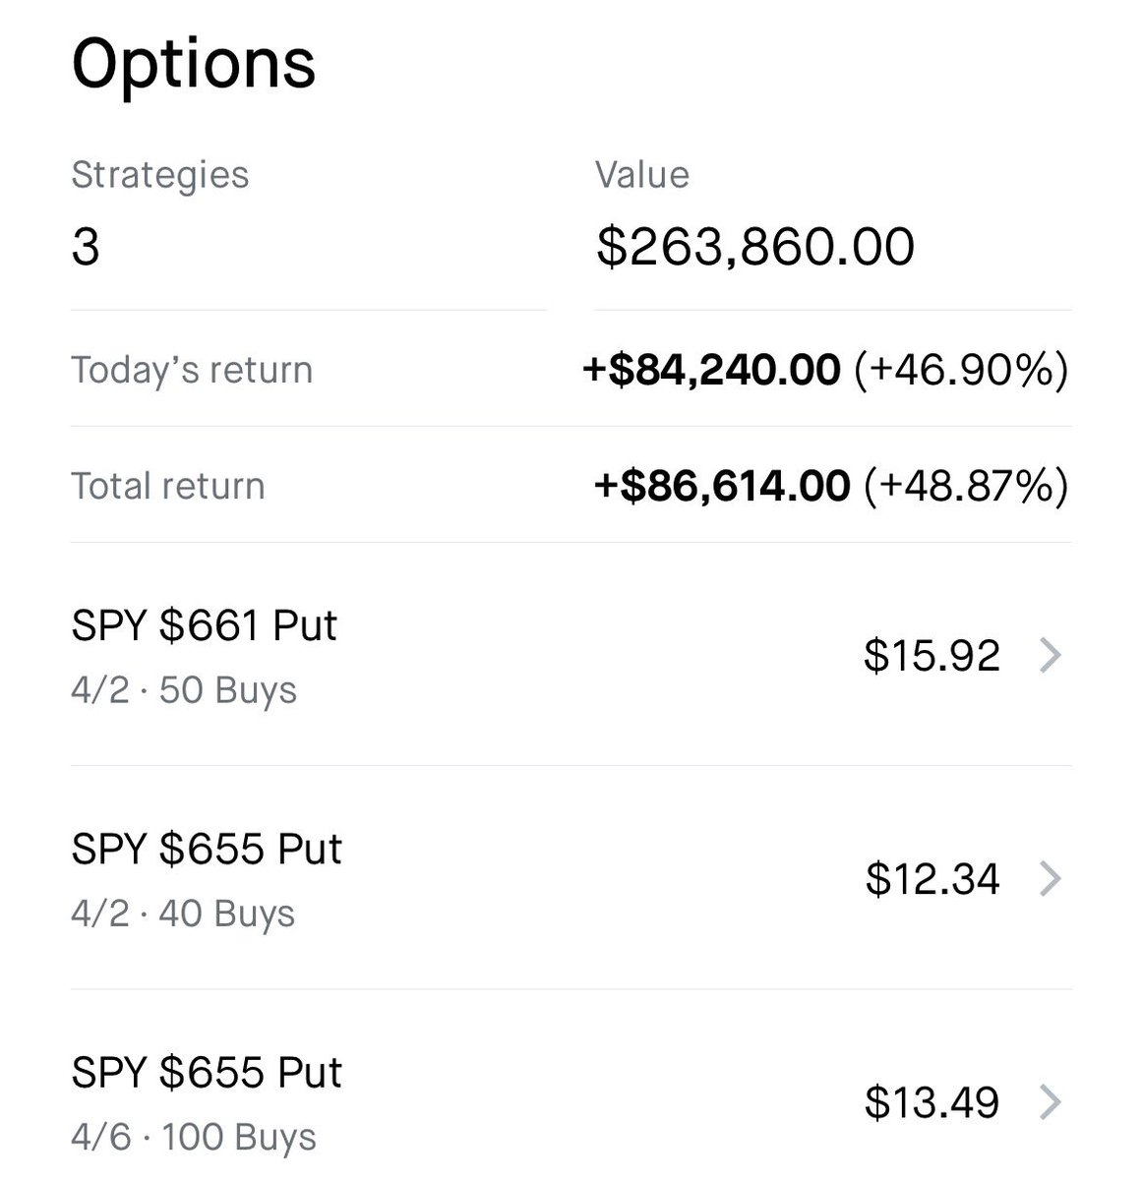The width and height of the screenshot is (1142, 1180).
Task: Tap the $263,860.00 total value
Action: tap(754, 246)
